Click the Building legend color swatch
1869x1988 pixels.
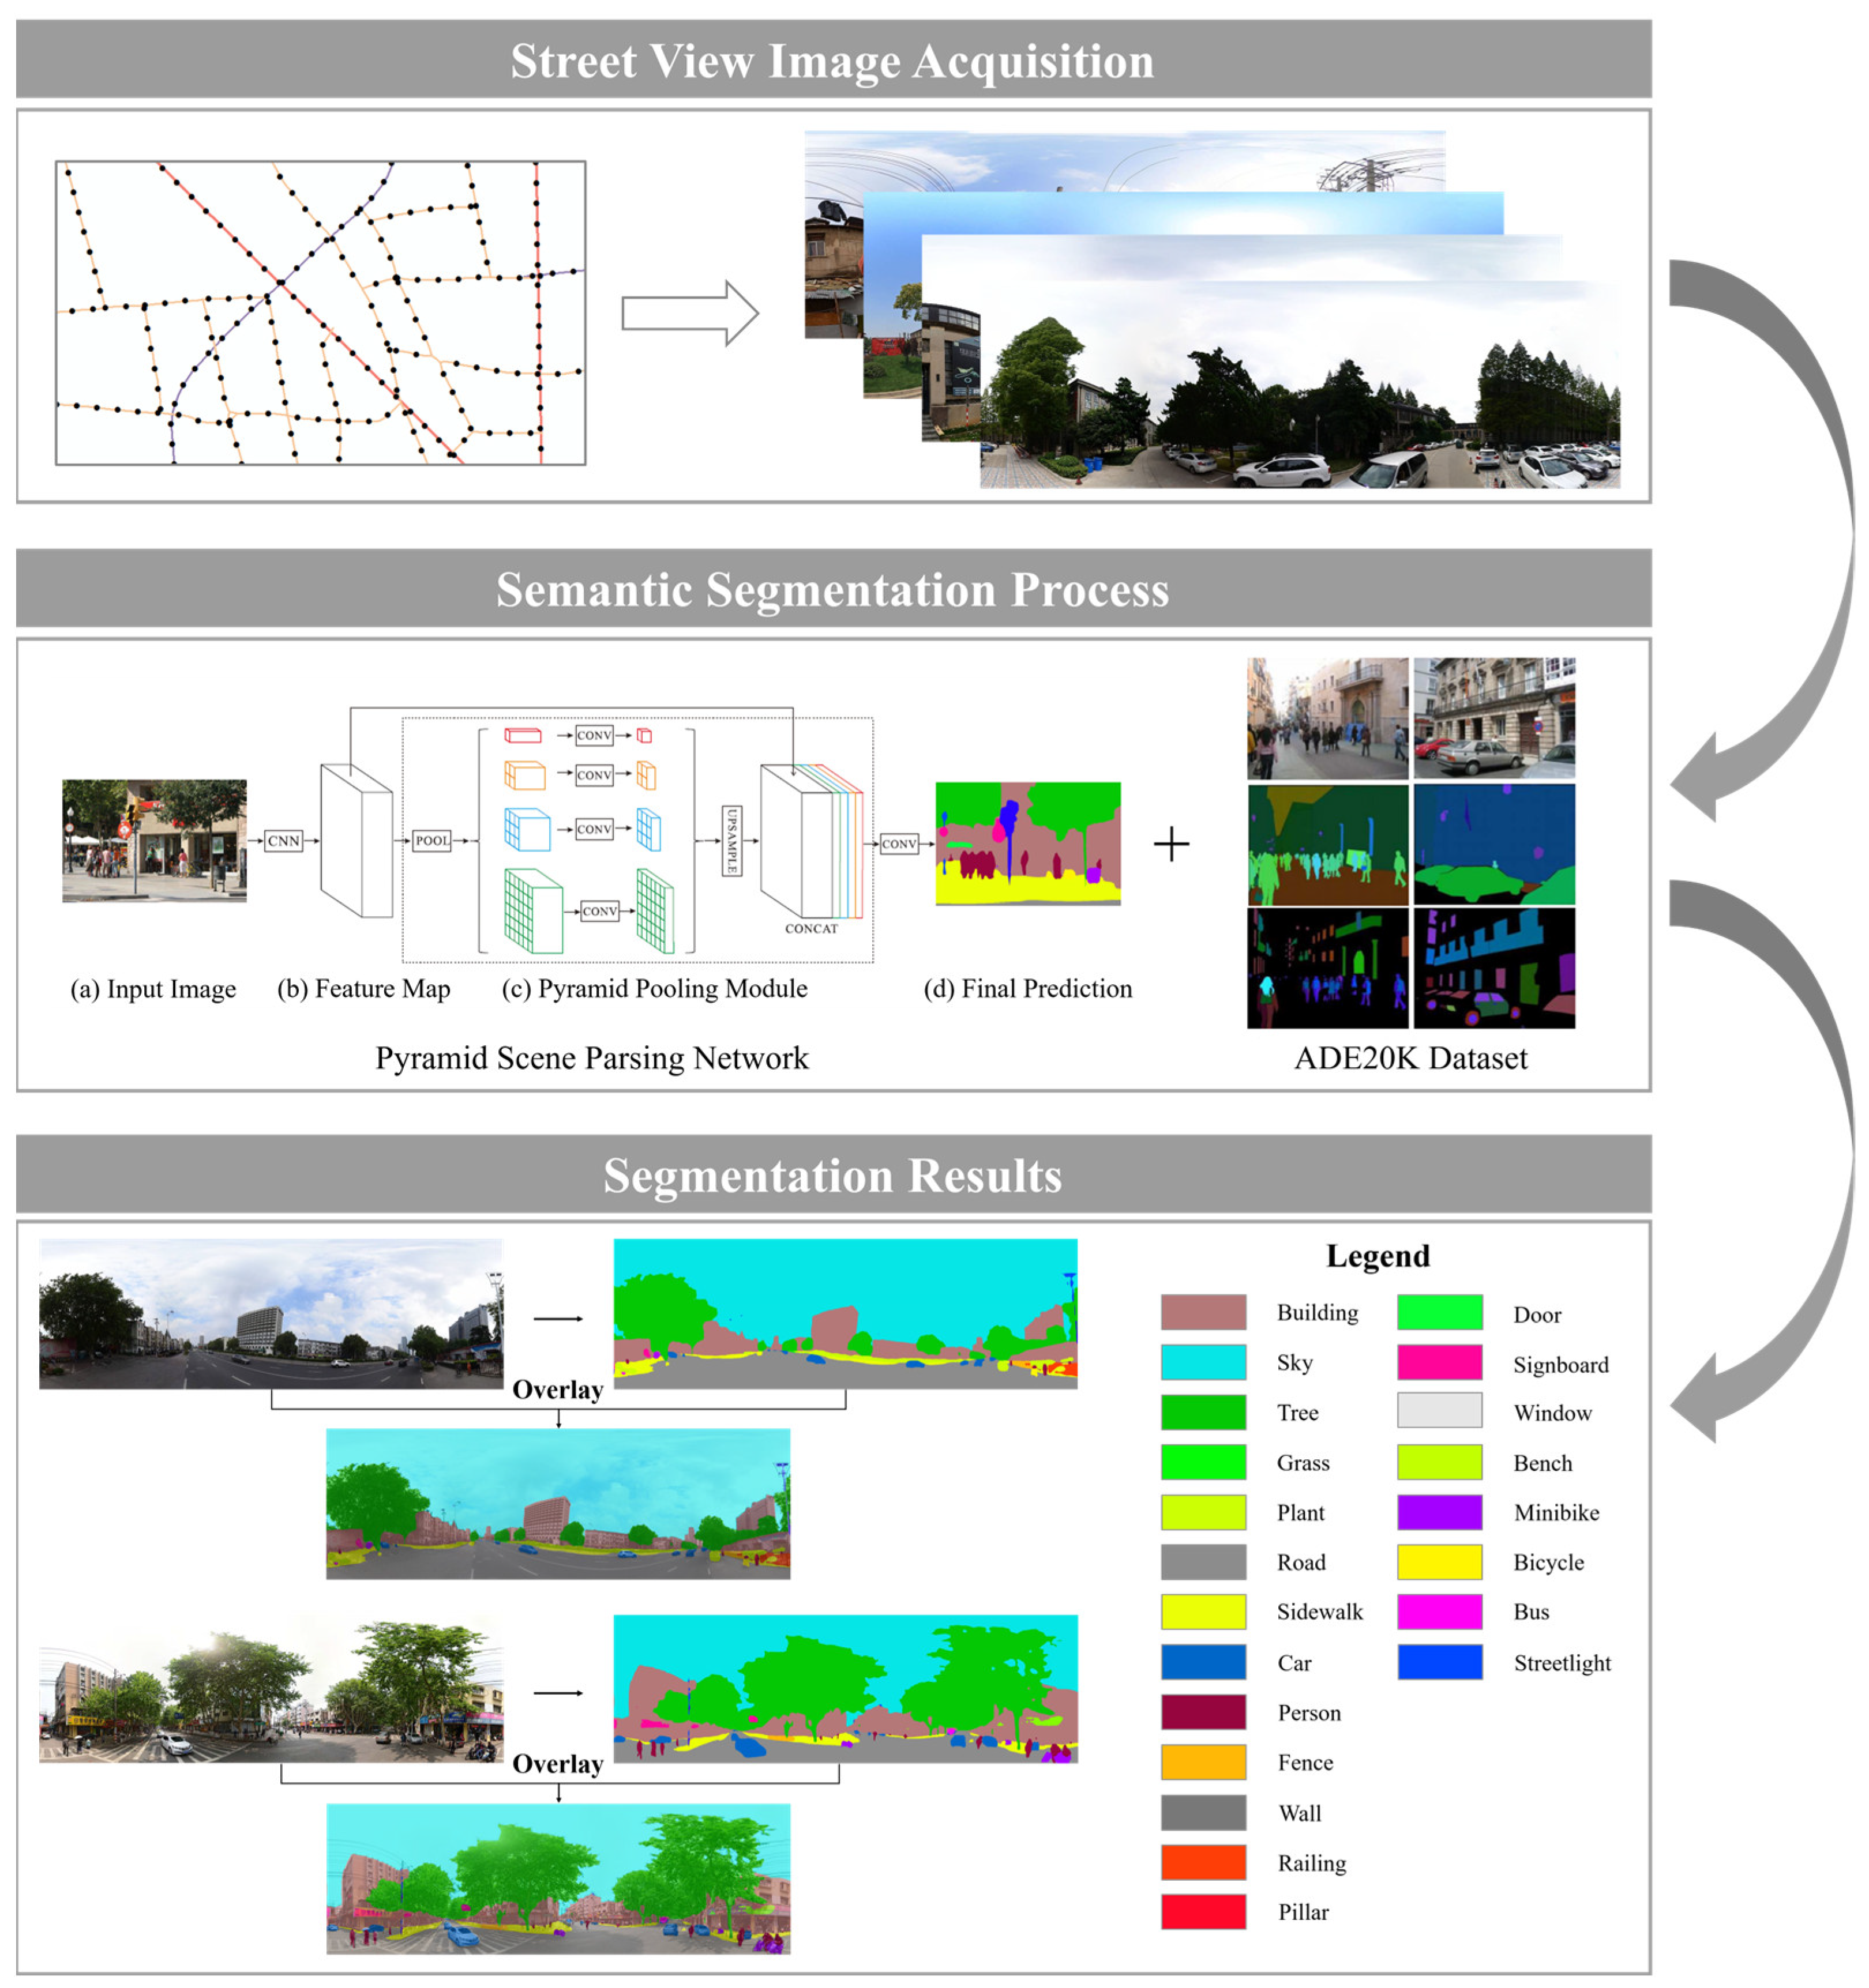click(x=1203, y=1312)
